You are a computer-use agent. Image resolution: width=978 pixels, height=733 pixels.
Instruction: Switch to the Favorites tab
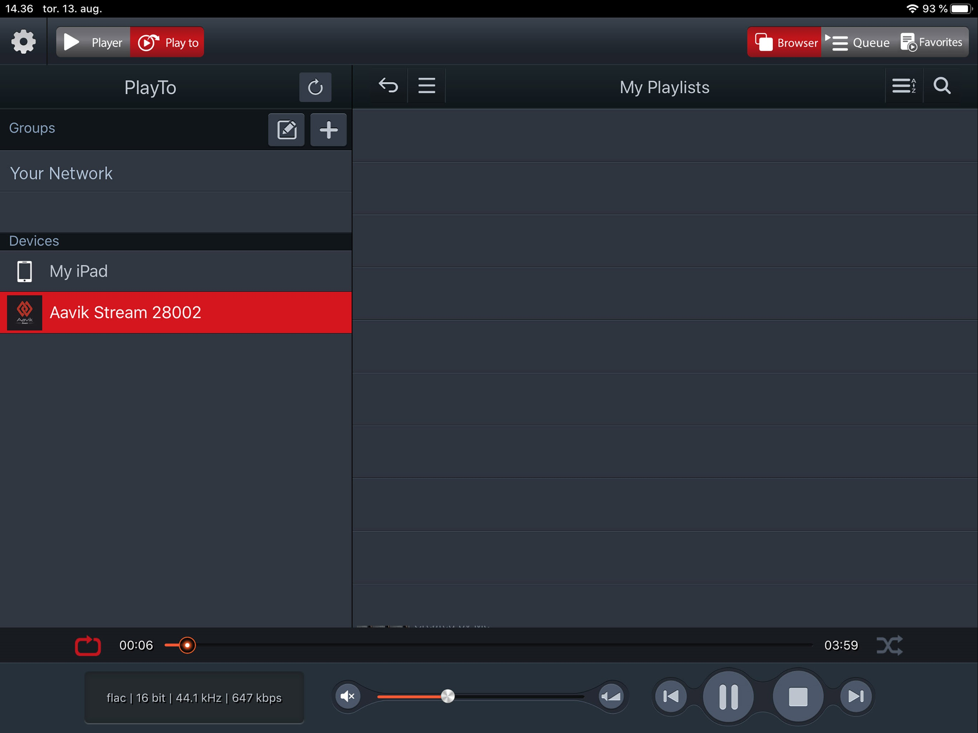coord(931,43)
